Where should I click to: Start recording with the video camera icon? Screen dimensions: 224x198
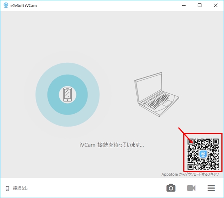191,188
